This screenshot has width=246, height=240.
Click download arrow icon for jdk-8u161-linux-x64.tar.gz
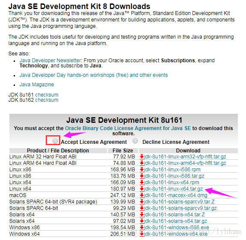coord(142,189)
